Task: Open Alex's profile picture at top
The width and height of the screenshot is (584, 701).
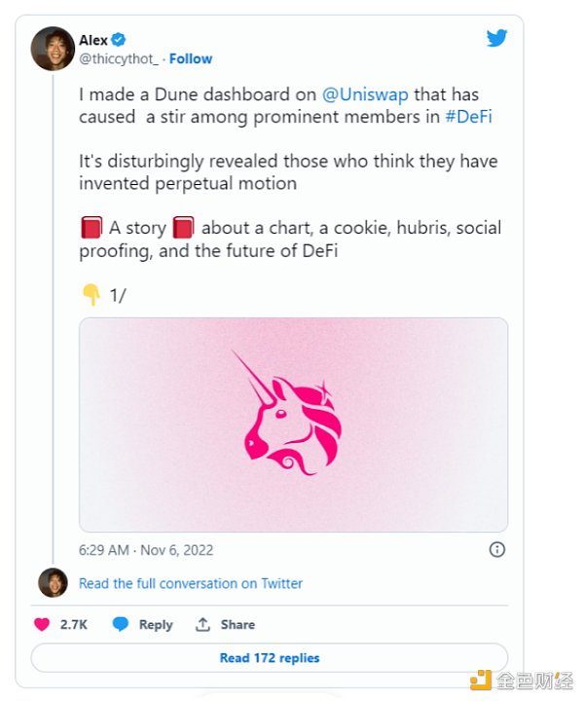Action: [53, 49]
